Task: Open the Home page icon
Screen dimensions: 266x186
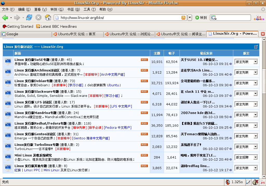Action: pyautogui.click(x=48, y=17)
